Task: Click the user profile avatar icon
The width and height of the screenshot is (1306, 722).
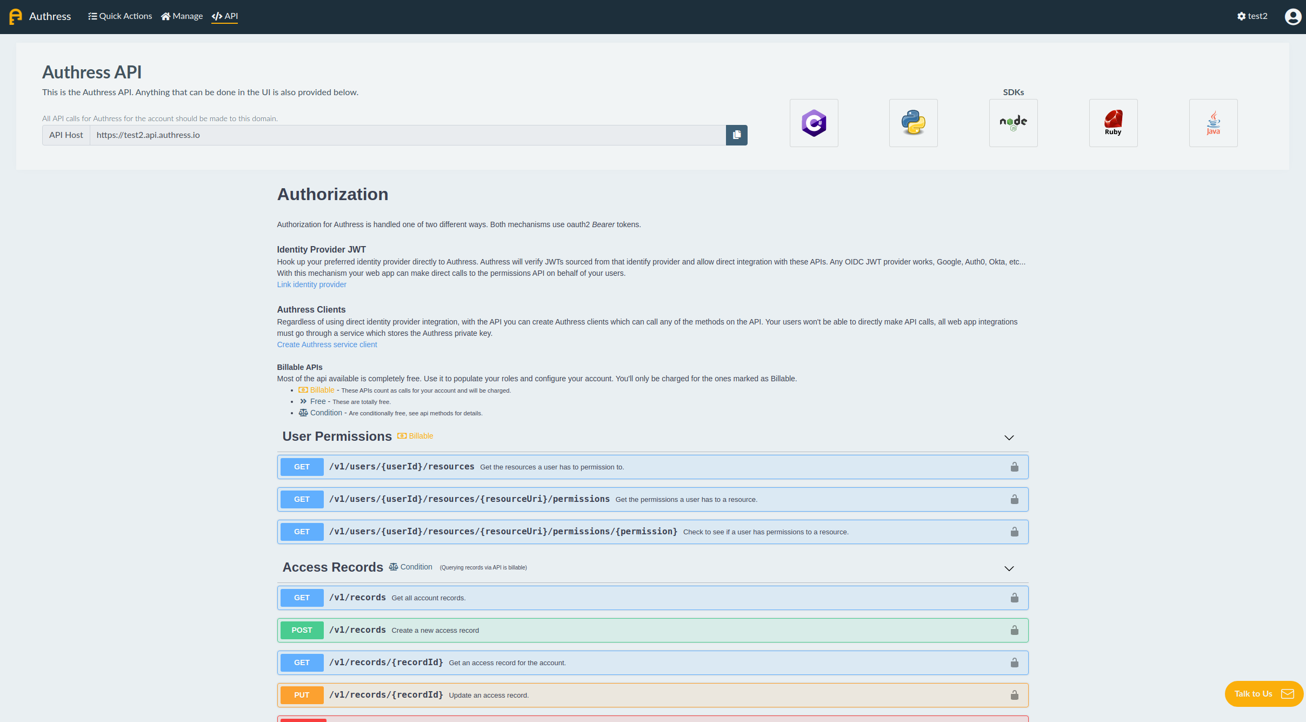Action: click(x=1292, y=17)
